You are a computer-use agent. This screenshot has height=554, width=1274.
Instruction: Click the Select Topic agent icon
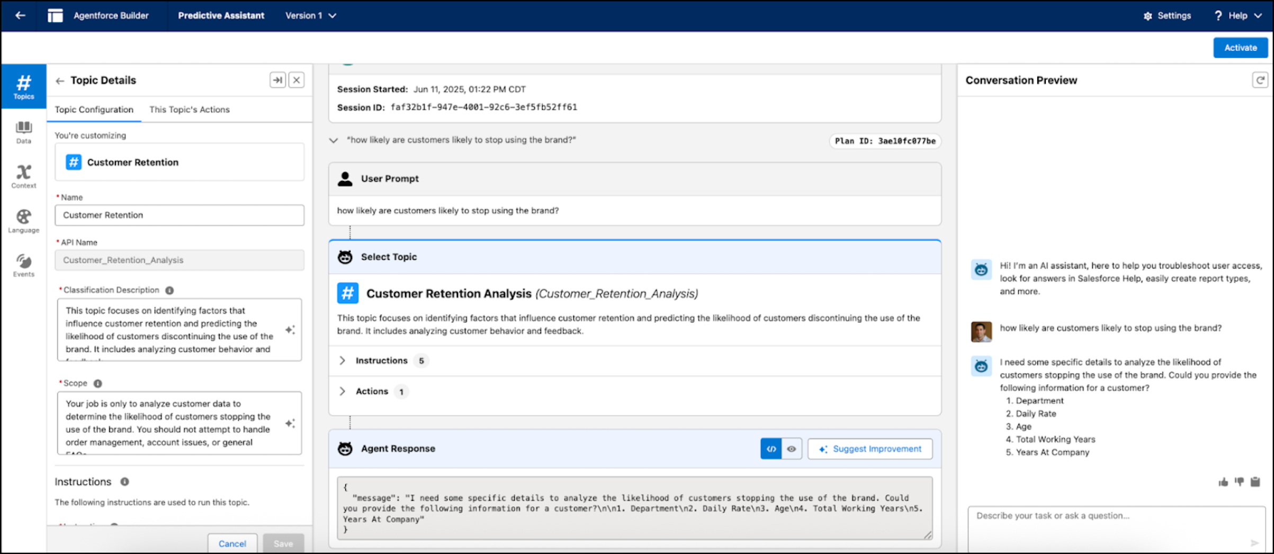(345, 257)
